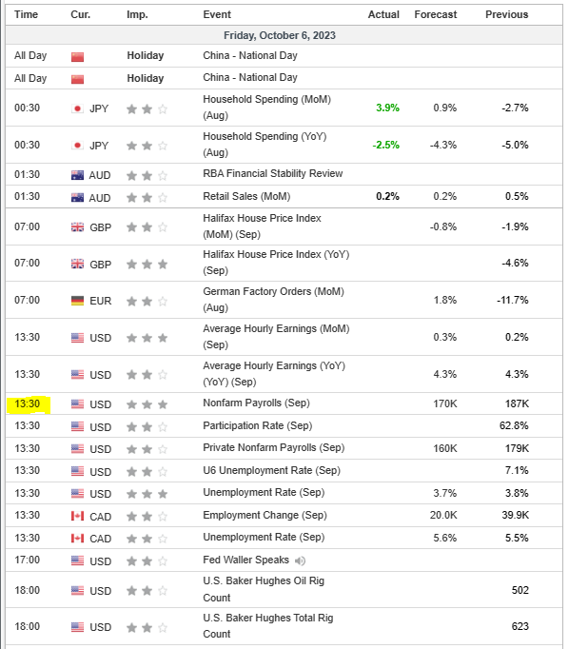Click the Actual column header
This screenshot has height=649, width=569.
(383, 14)
